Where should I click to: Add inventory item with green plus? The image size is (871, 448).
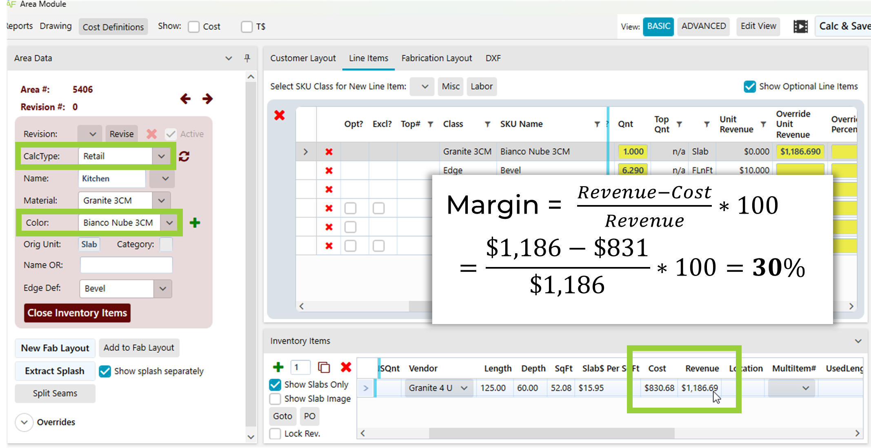[278, 367]
